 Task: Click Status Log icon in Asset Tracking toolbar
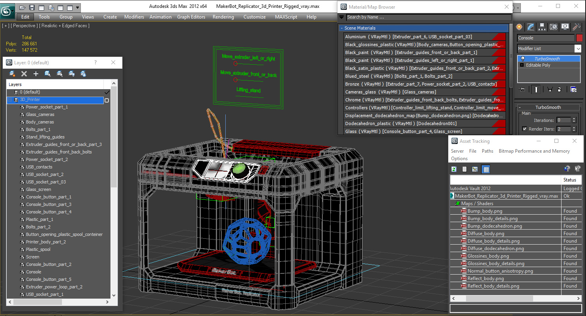coord(464,169)
